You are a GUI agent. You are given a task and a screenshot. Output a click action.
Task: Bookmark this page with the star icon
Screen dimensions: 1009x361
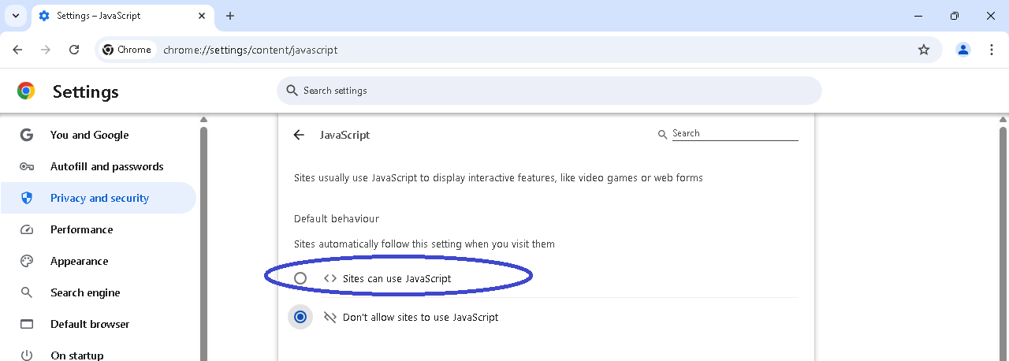(x=924, y=50)
